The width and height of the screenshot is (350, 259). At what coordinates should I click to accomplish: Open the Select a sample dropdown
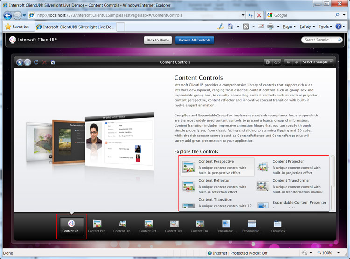coord(317,62)
